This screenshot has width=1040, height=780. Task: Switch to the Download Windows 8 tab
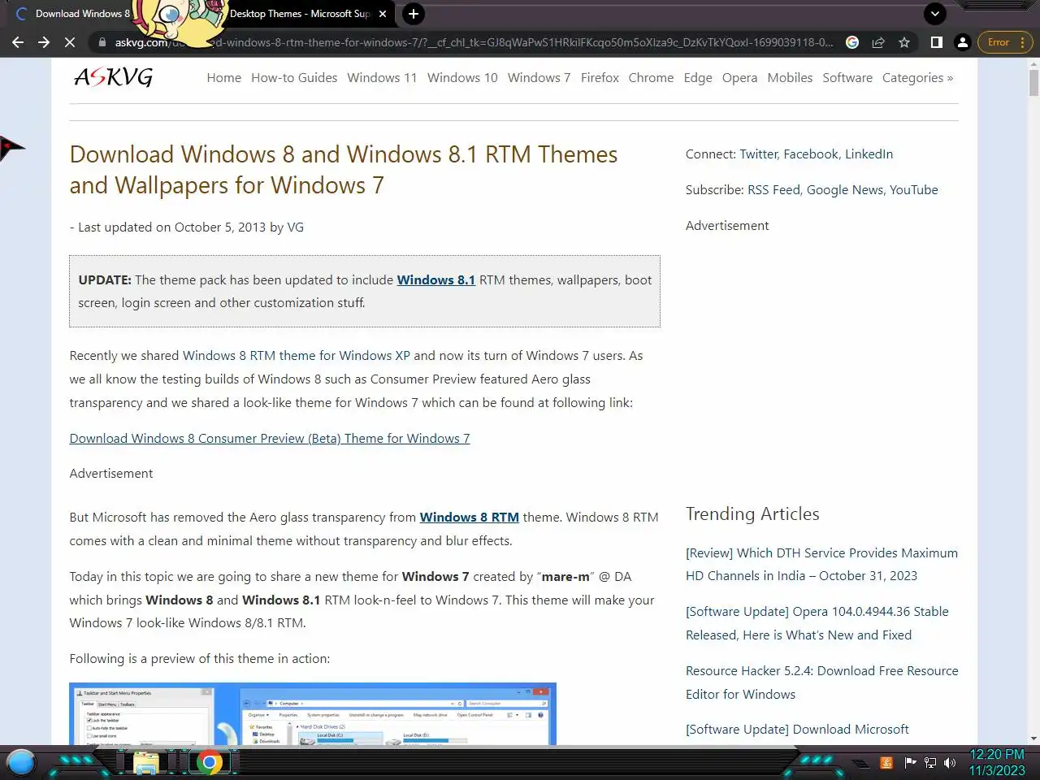(x=73, y=14)
